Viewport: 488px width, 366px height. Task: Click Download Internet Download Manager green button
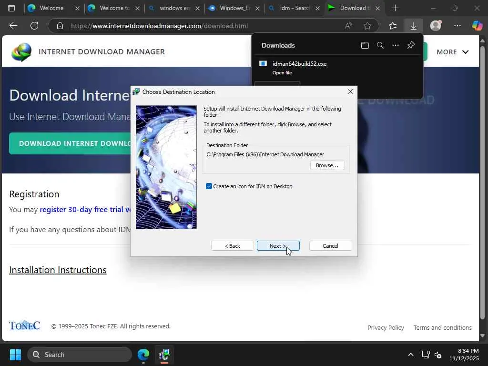70,143
